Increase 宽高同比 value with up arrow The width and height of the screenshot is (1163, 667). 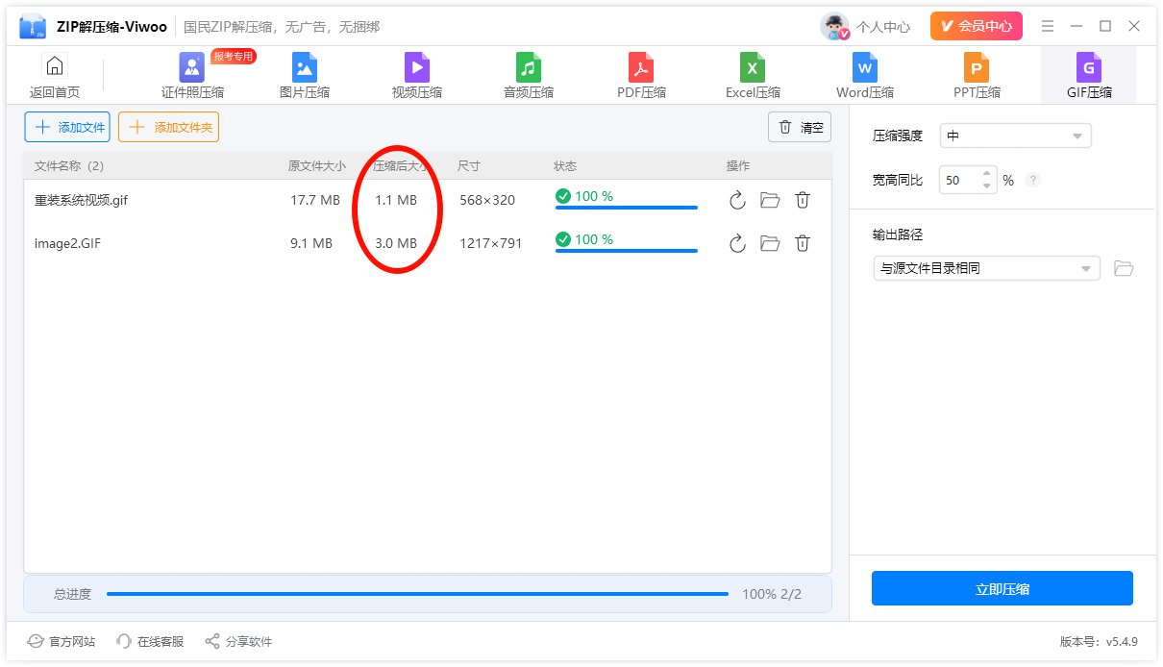986,174
